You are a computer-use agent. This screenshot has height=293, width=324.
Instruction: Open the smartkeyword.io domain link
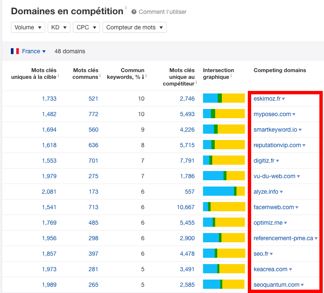[x=275, y=130]
